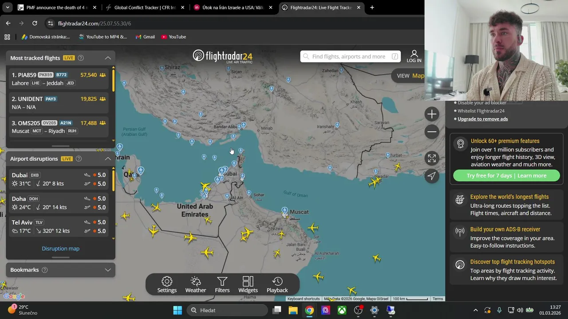Toggle fullscreen map view
This screenshot has width=568, height=319.
pyautogui.click(x=432, y=158)
